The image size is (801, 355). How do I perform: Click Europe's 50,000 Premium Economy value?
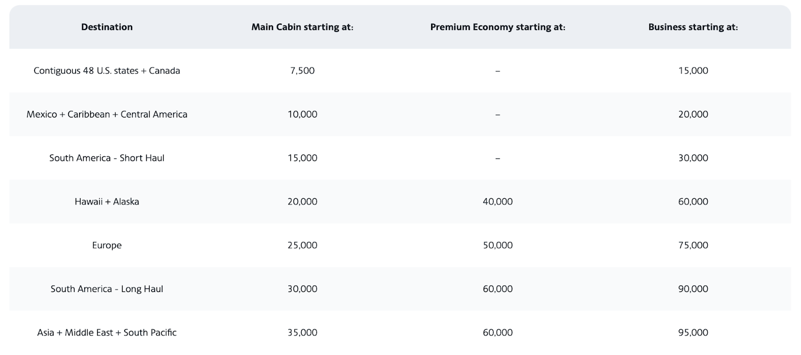[x=498, y=245]
